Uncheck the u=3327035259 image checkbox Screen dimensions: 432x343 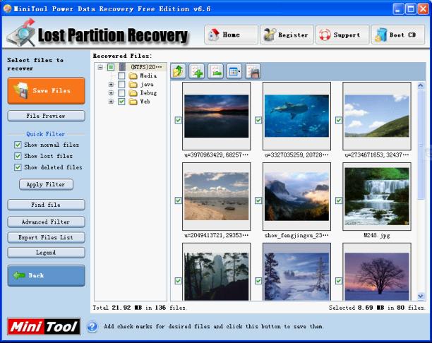coord(258,120)
